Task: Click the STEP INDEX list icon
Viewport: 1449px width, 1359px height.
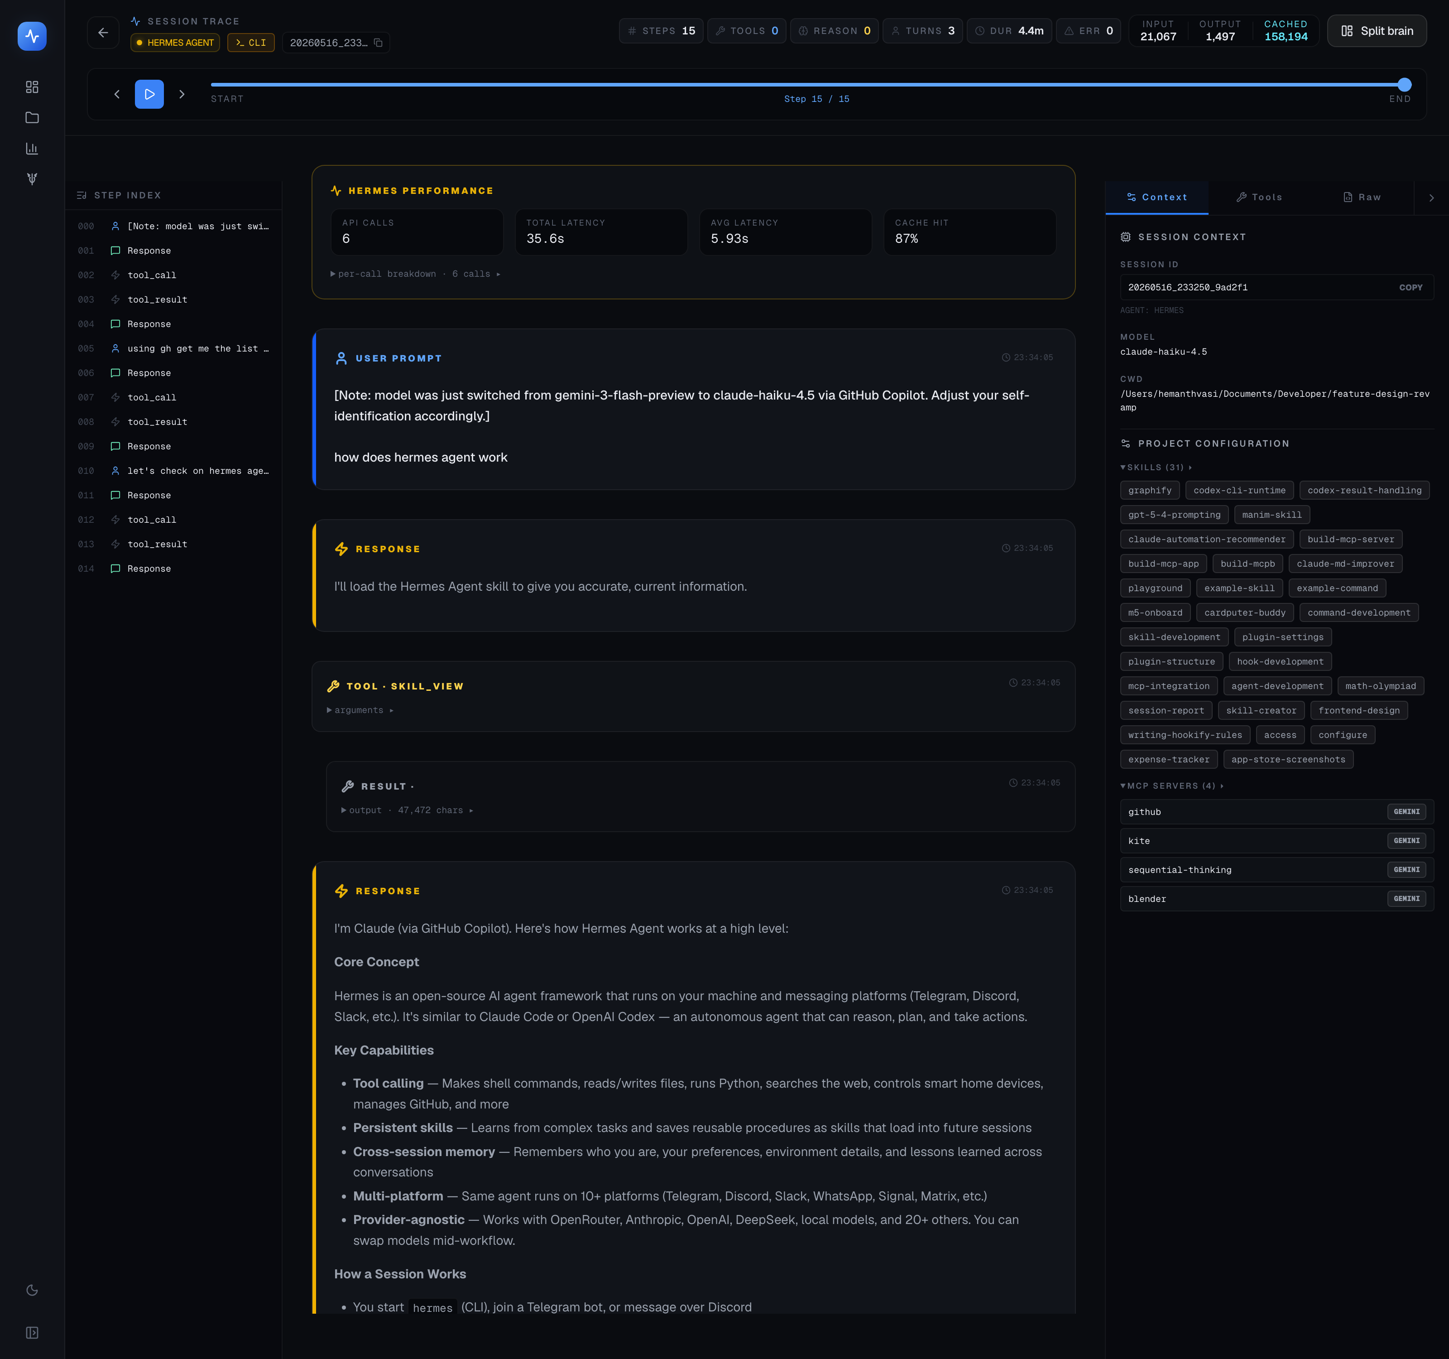Action: coord(82,195)
